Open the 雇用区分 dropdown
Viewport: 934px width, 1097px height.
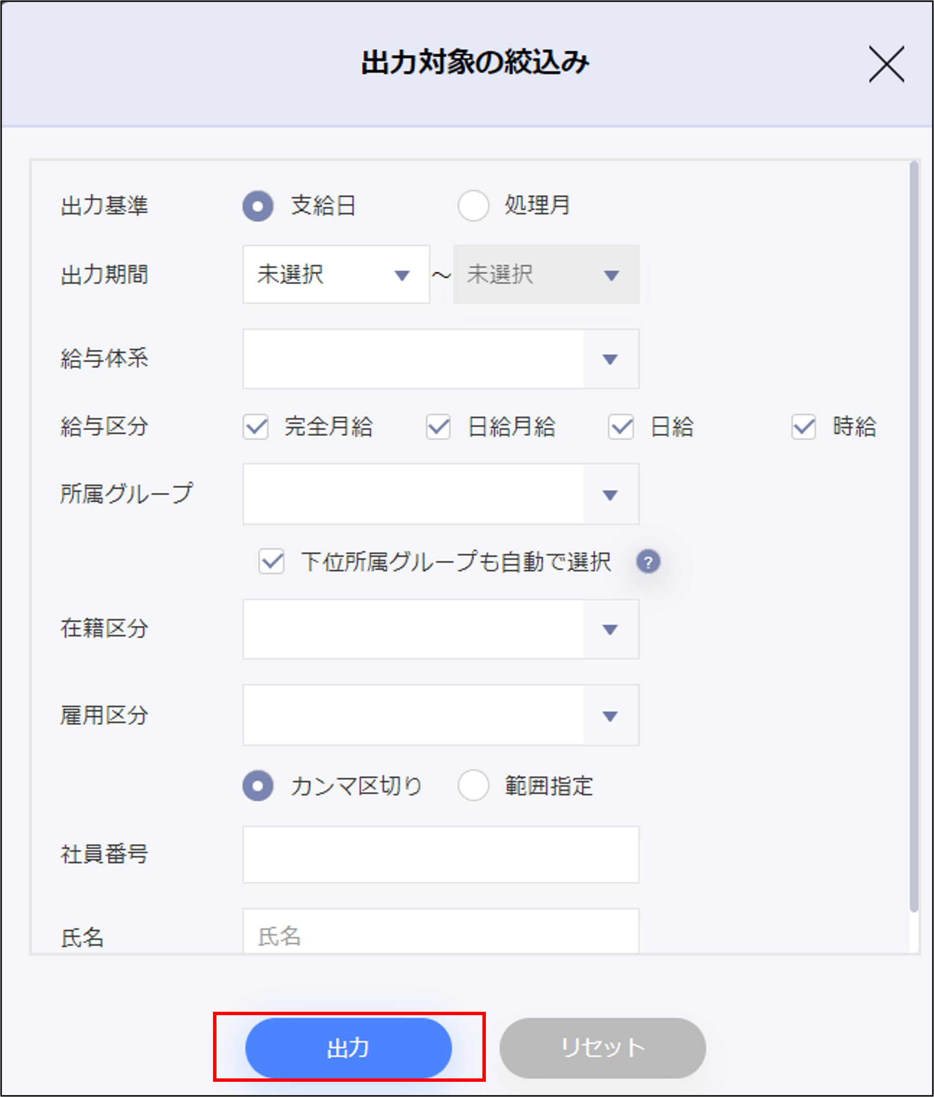440,715
